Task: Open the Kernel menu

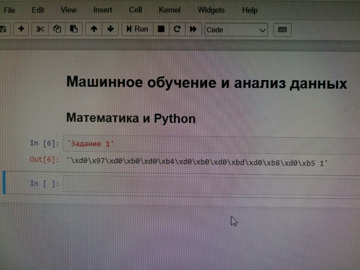Action: (169, 10)
